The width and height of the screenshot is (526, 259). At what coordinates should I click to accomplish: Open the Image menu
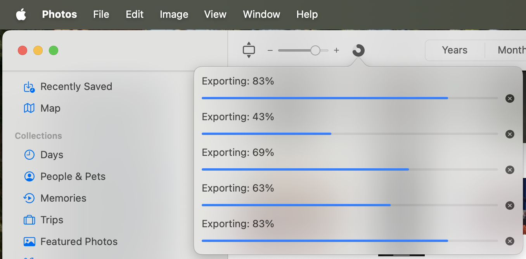coord(174,14)
